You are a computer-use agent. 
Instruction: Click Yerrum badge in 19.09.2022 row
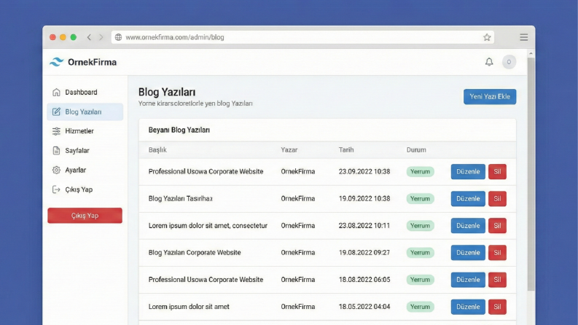(421, 199)
